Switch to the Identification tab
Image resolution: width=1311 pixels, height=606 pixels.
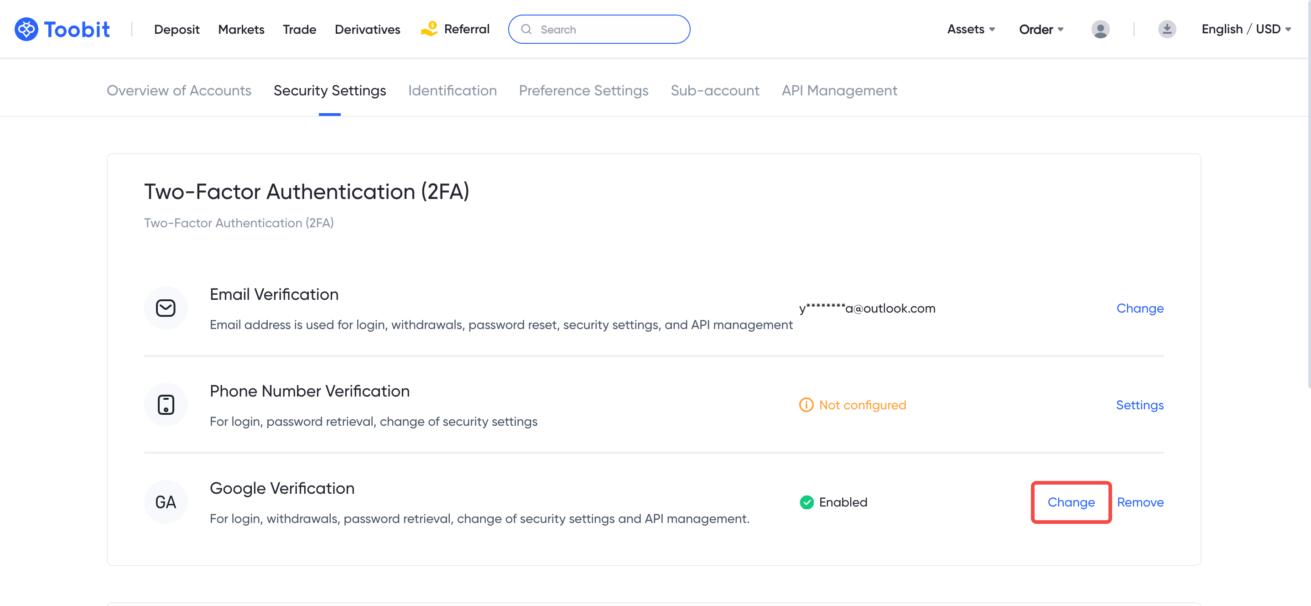pyautogui.click(x=453, y=90)
